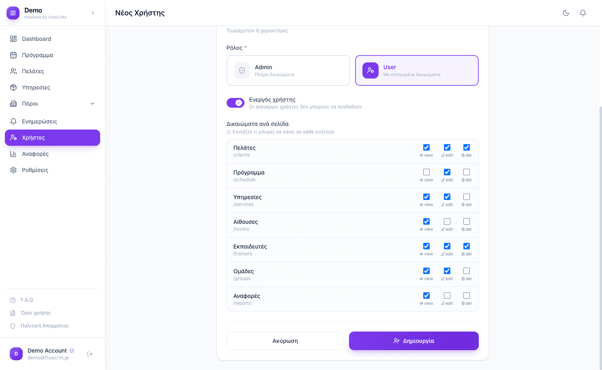The width and height of the screenshot is (602, 370).
Task: Click the Ακύρωση button
Action: pyautogui.click(x=285, y=341)
